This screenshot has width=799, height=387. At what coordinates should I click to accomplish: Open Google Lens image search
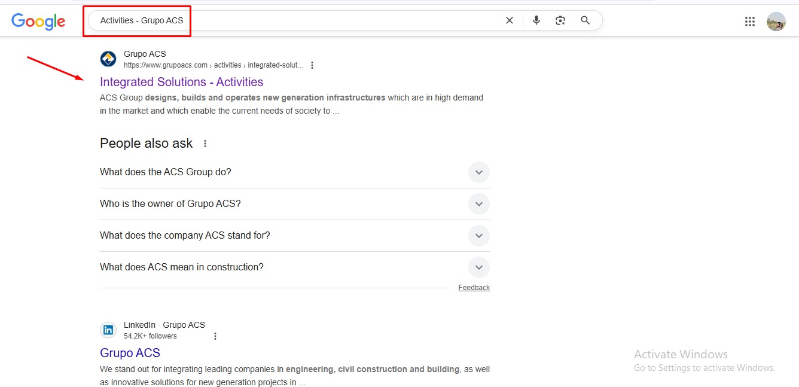tap(560, 20)
